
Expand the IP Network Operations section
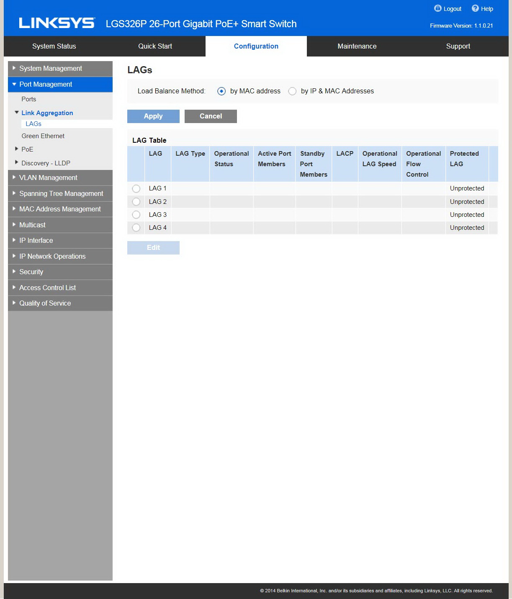(x=60, y=256)
